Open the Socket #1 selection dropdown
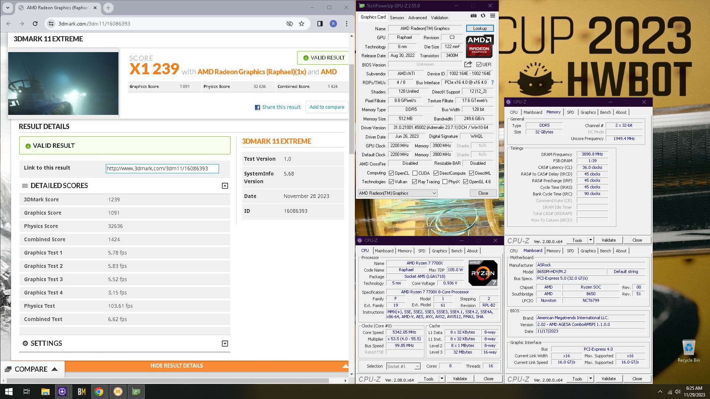 (403, 366)
